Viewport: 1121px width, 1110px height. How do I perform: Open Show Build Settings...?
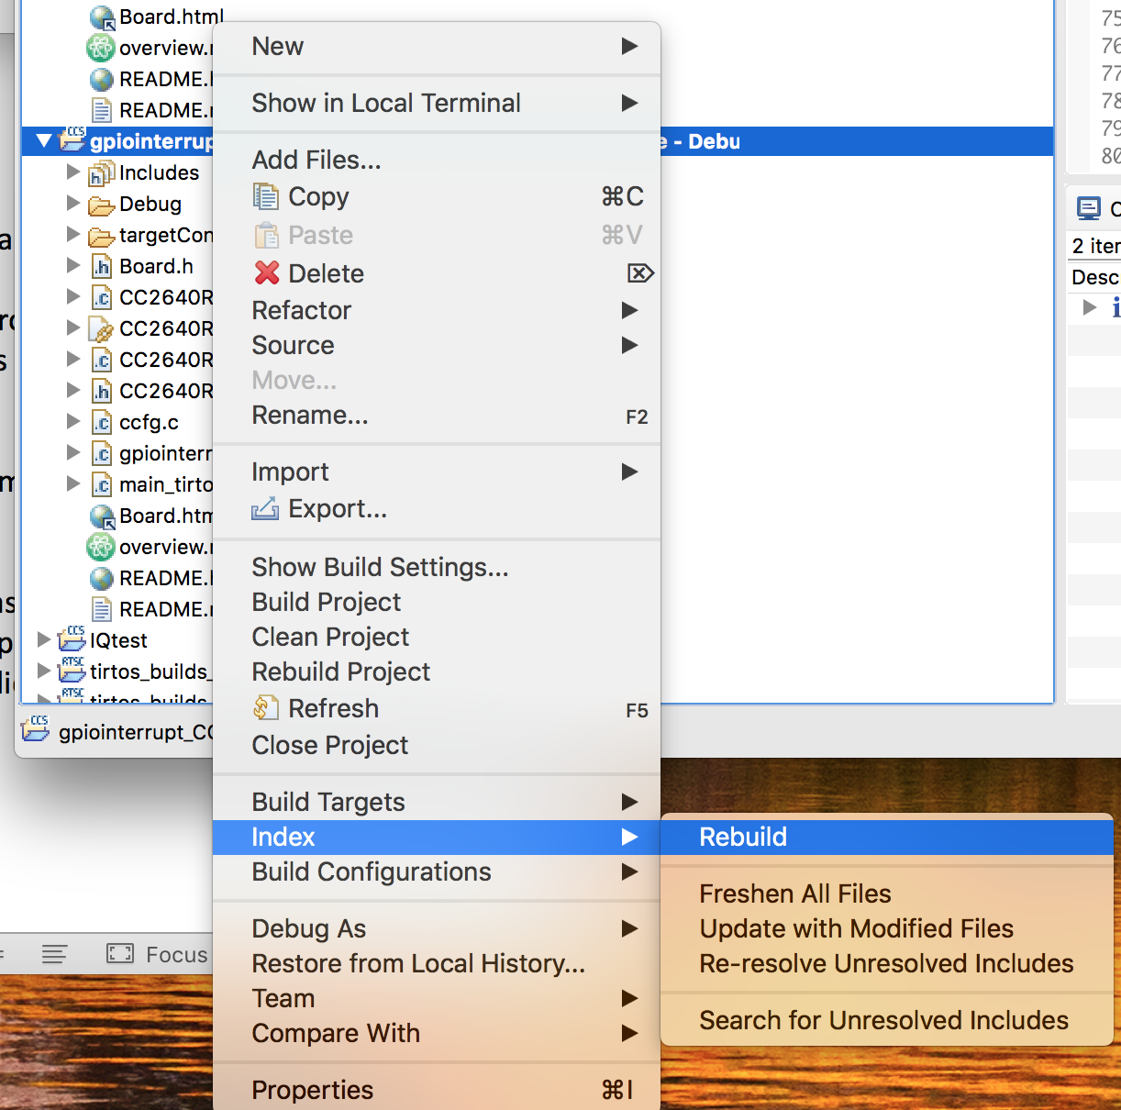(x=380, y=567)
